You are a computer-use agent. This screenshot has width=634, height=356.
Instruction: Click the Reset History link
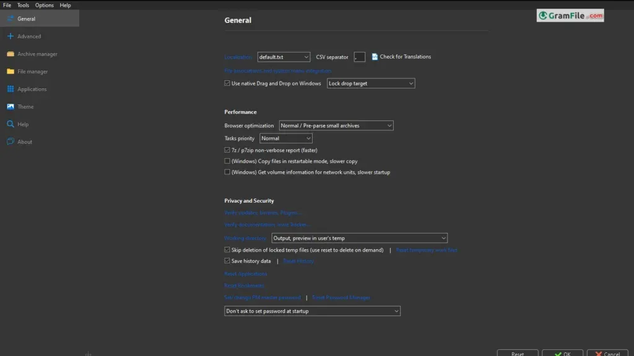(x=298, y=261)
